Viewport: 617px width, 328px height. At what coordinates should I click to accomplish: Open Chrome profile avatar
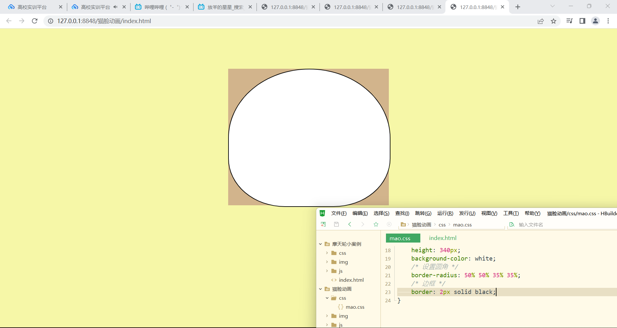pos(595,21)
